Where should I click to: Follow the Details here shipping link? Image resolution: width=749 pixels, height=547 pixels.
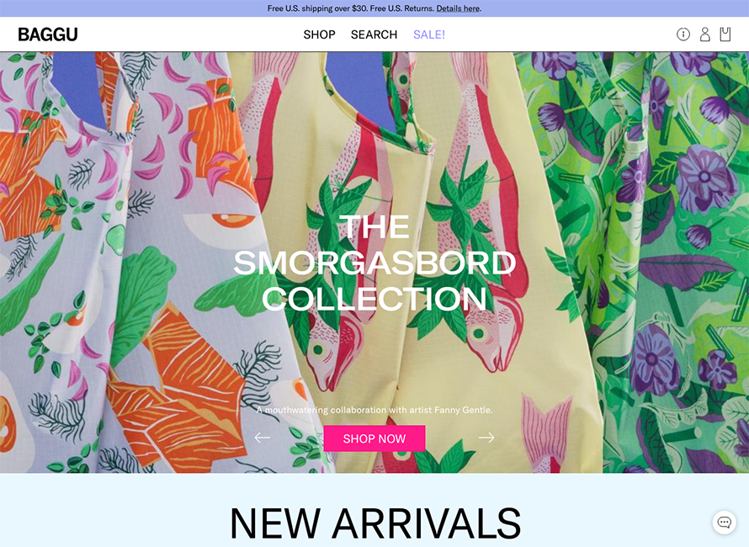pos(458,8)
